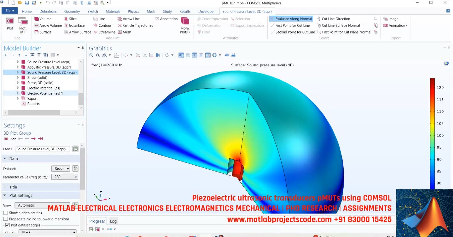Click the Evaluate Along Normal button
453x237 pixels.
point(291,18)
